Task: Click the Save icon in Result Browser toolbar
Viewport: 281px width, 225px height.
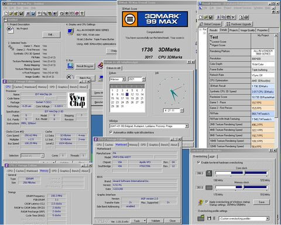Action: [211, 18]
